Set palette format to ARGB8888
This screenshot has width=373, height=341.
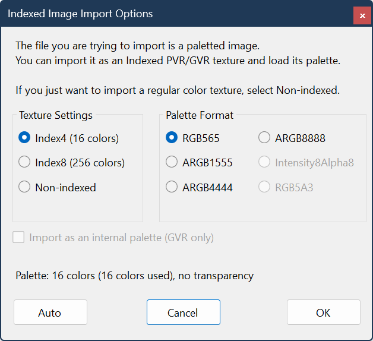[264, 138]
